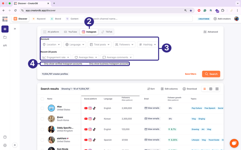View emails for eleNYork
This screenshot has height=150, width=241.
point(152,140)
